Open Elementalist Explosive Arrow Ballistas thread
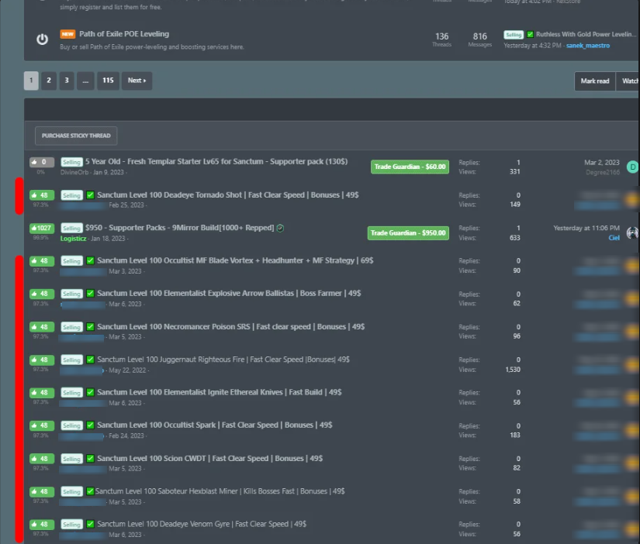The image size is (640, 544). coord(229,293)
